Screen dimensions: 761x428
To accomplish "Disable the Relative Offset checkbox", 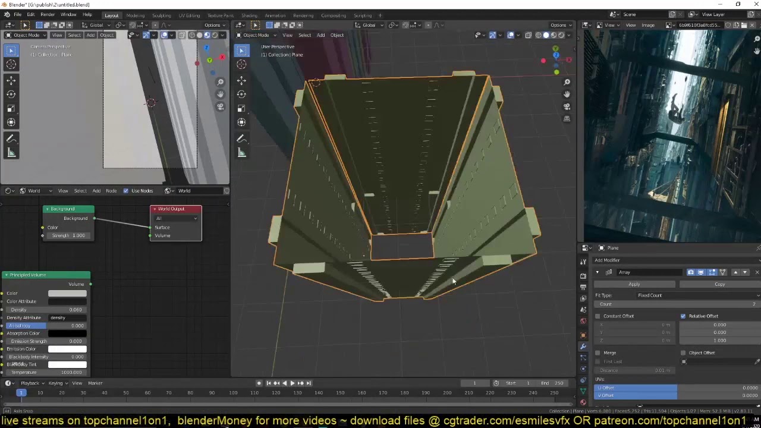I will (x=683, y=316).
